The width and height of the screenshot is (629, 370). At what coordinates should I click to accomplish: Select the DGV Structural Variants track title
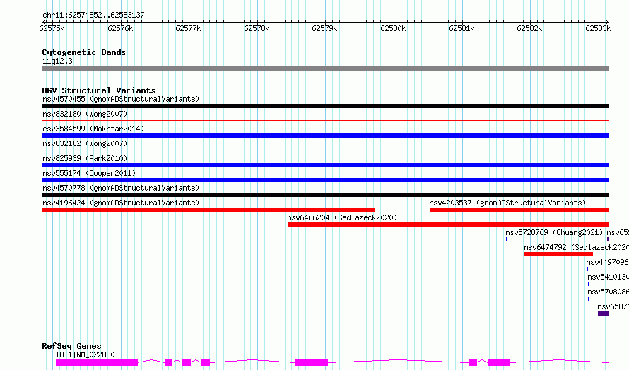click(x=99, y=90)
